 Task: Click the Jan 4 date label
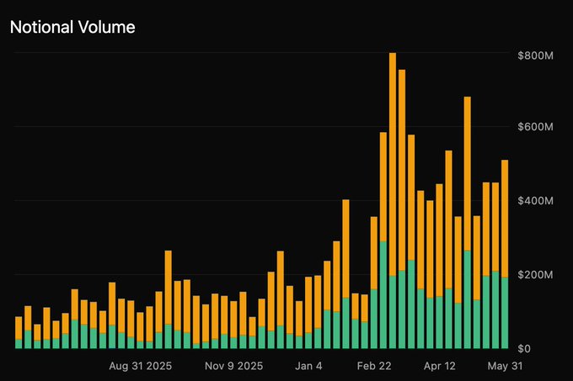(308, 366)
